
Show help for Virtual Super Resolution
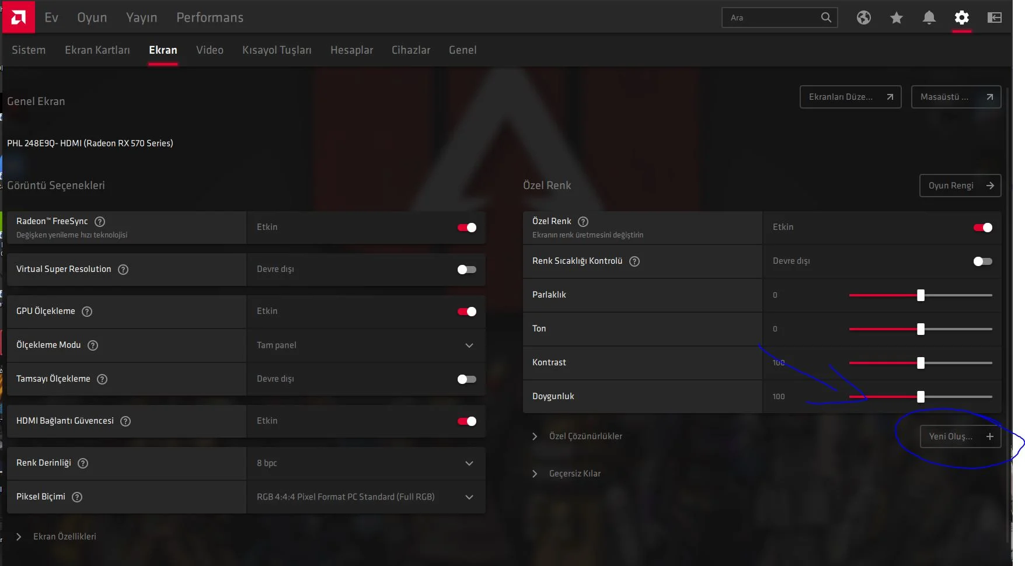click(123, 270)
